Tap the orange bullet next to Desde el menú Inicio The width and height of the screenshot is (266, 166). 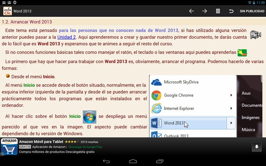8,76
